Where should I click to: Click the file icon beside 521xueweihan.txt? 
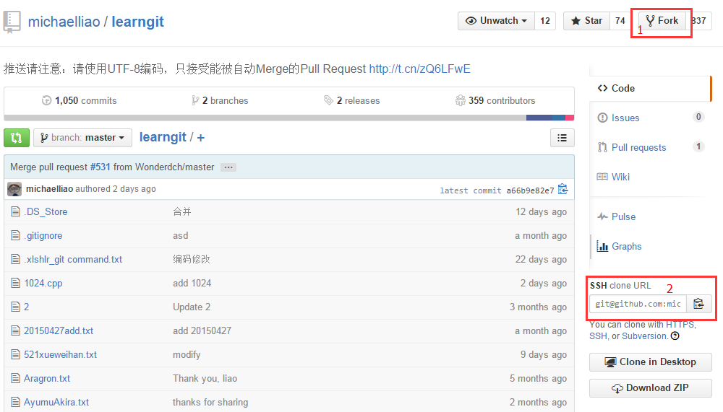click(x=16, y=354)
